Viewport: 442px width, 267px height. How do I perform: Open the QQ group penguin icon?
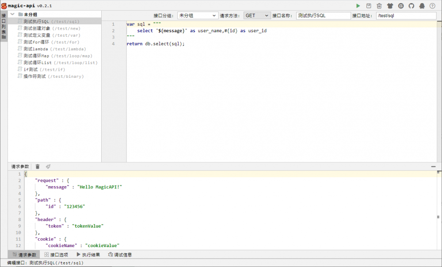coord(422,5)
